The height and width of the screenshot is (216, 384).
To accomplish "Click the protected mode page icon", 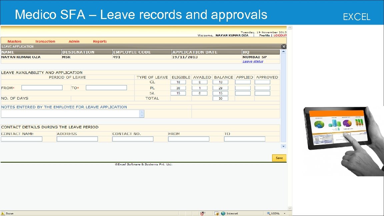I will point(216,213).
